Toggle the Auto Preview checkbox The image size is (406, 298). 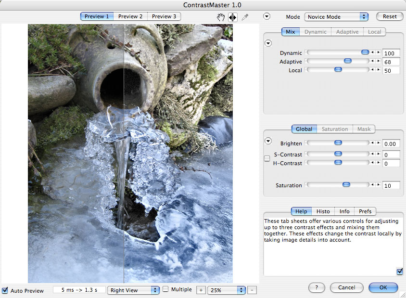click(x=5, y=290)
